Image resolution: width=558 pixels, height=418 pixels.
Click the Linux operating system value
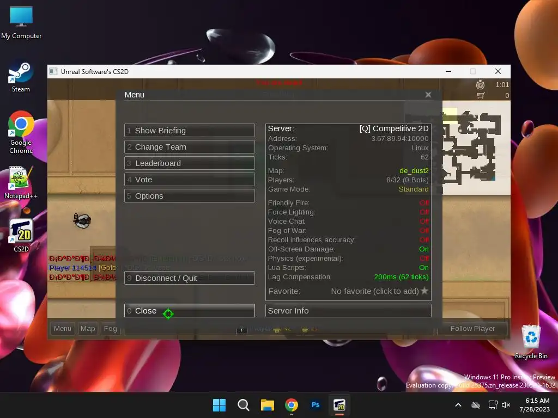[x=420, y=148]
